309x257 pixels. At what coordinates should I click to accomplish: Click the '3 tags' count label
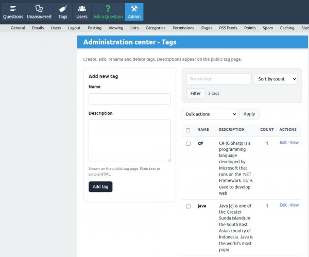(214, 93)
